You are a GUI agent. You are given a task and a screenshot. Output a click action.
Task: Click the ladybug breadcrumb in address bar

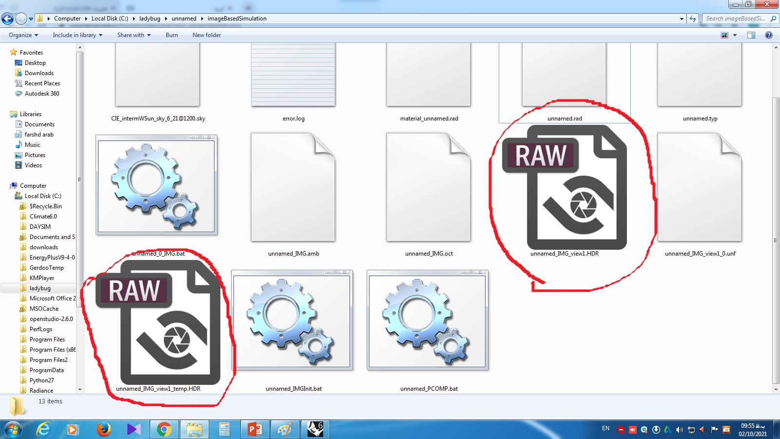click(150, 19)
